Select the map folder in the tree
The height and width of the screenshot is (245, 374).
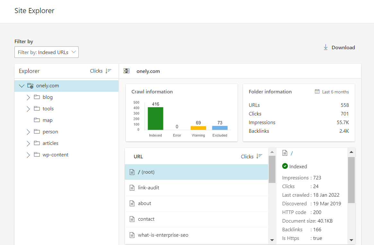point(48,120)
